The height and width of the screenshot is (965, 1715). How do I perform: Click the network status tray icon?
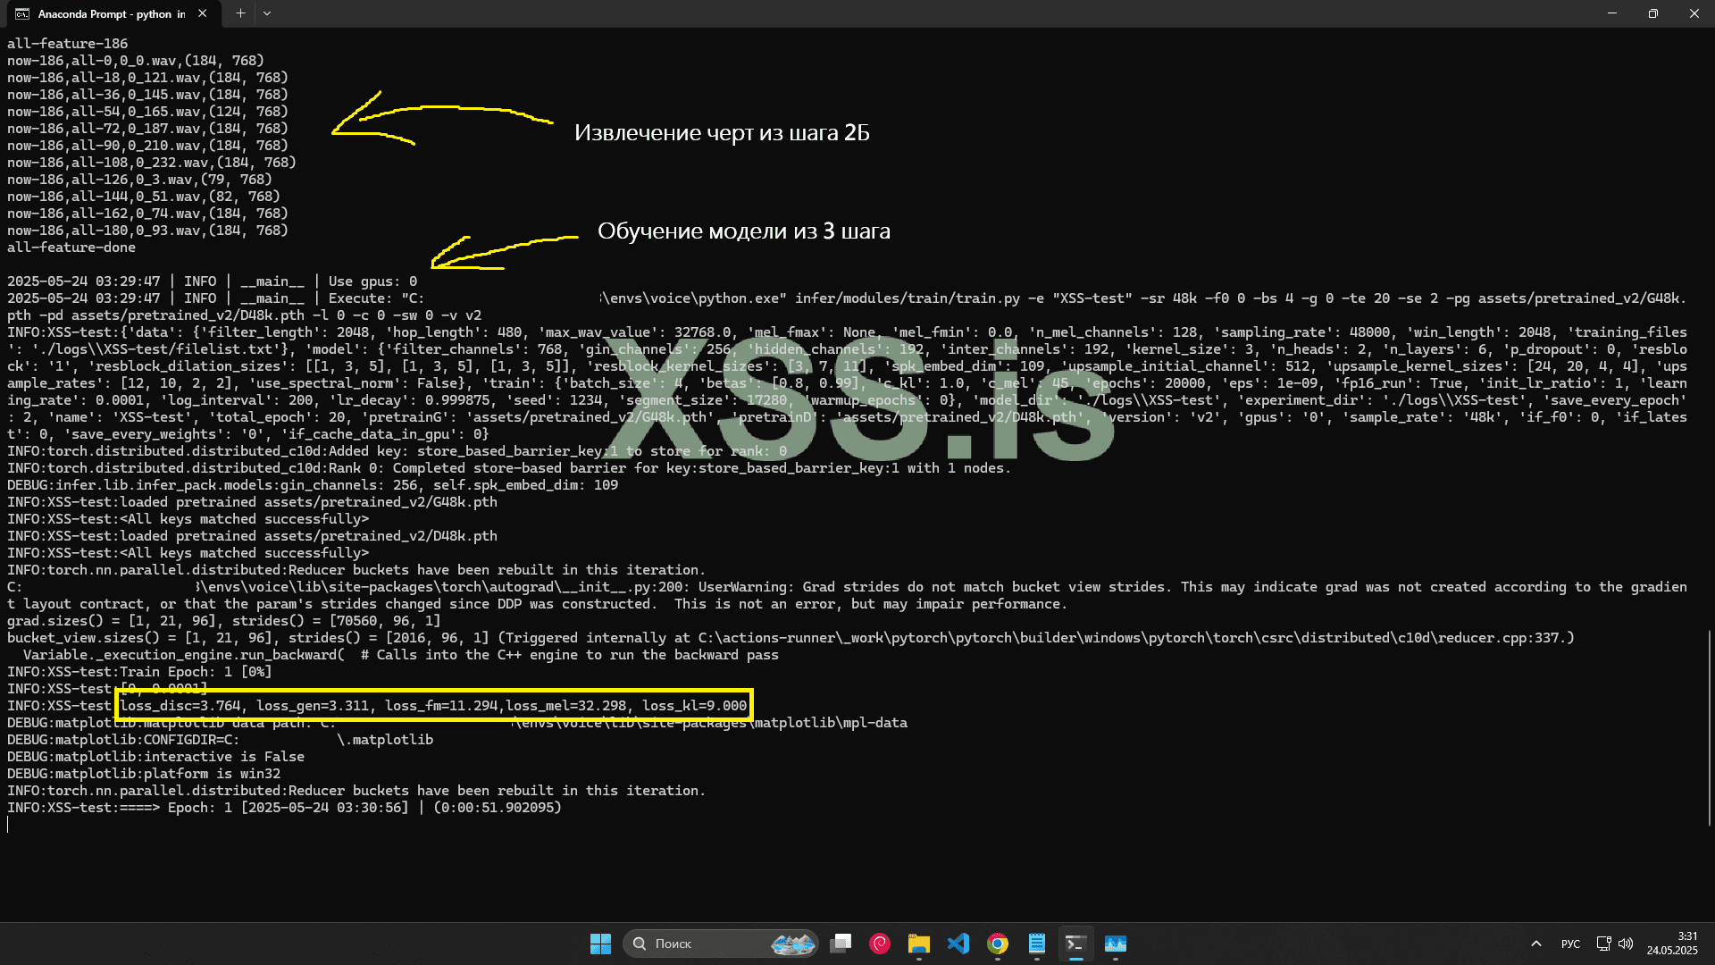click(x=1603, y=944)
